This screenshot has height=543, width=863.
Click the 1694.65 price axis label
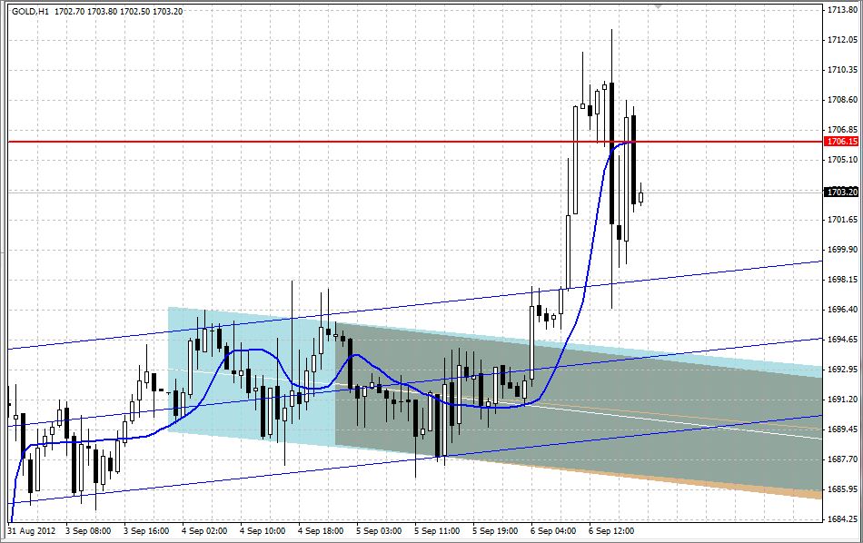pos(843,340)
